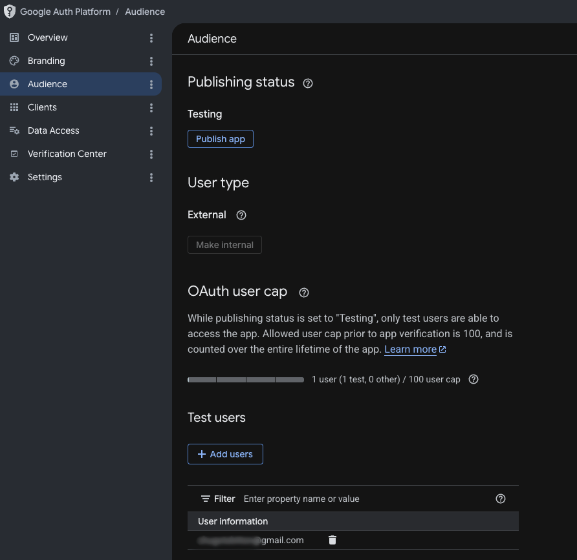Click the Audience breadcrumb text
The width and height of the screenshot is (577, 560).
pyautogui.click(x=145, y=12)
